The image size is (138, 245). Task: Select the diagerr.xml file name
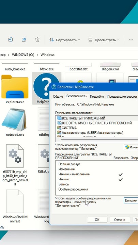pos(110,69)
